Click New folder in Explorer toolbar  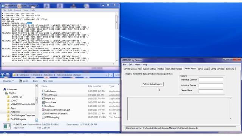coord(48,81)
